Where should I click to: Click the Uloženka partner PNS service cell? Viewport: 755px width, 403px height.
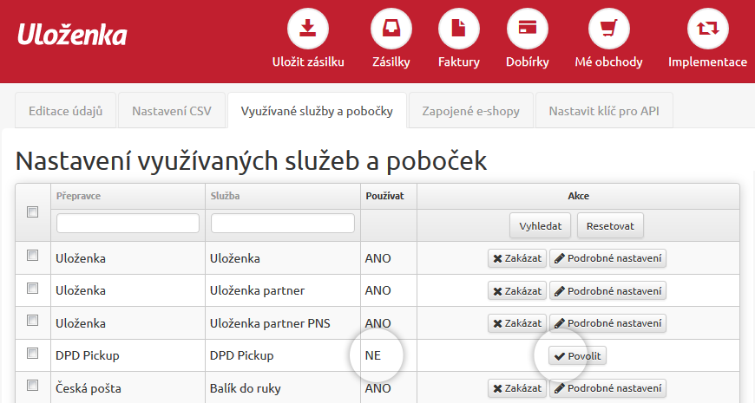point(270,323)
